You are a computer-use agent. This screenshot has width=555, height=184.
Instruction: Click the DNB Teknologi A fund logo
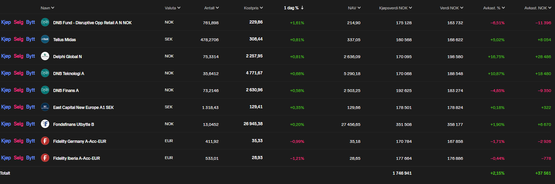click(45, 73)
